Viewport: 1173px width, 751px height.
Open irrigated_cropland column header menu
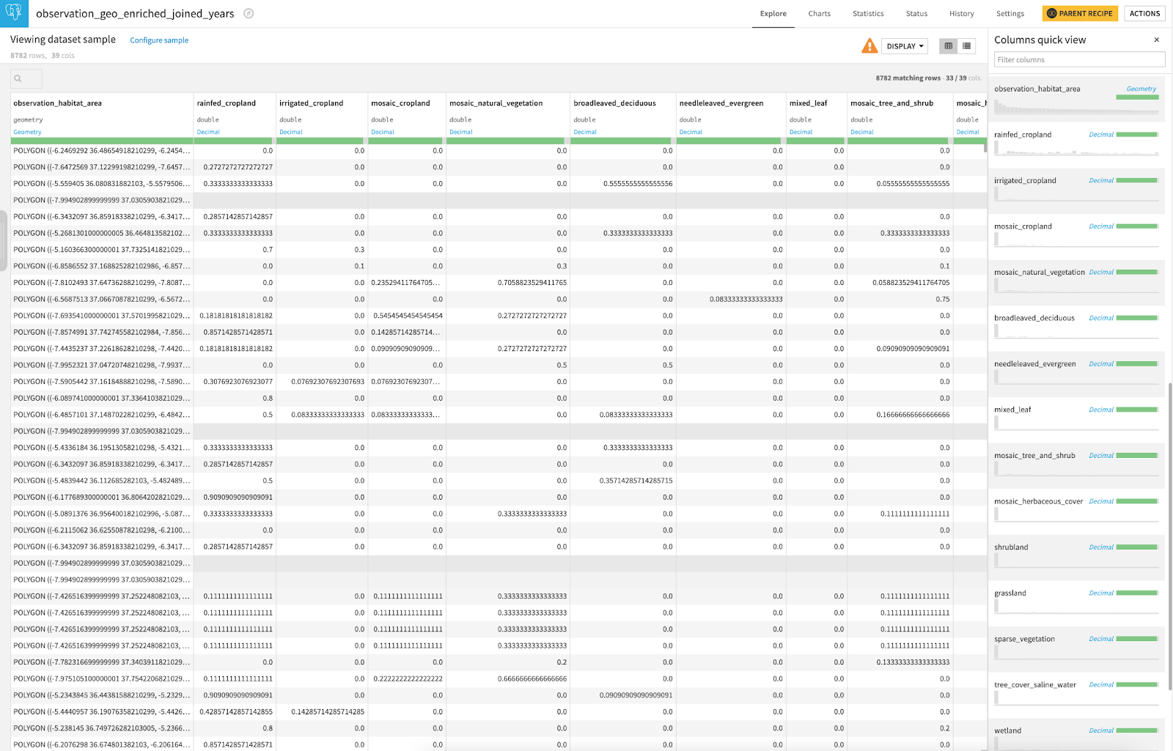point(311,103)
